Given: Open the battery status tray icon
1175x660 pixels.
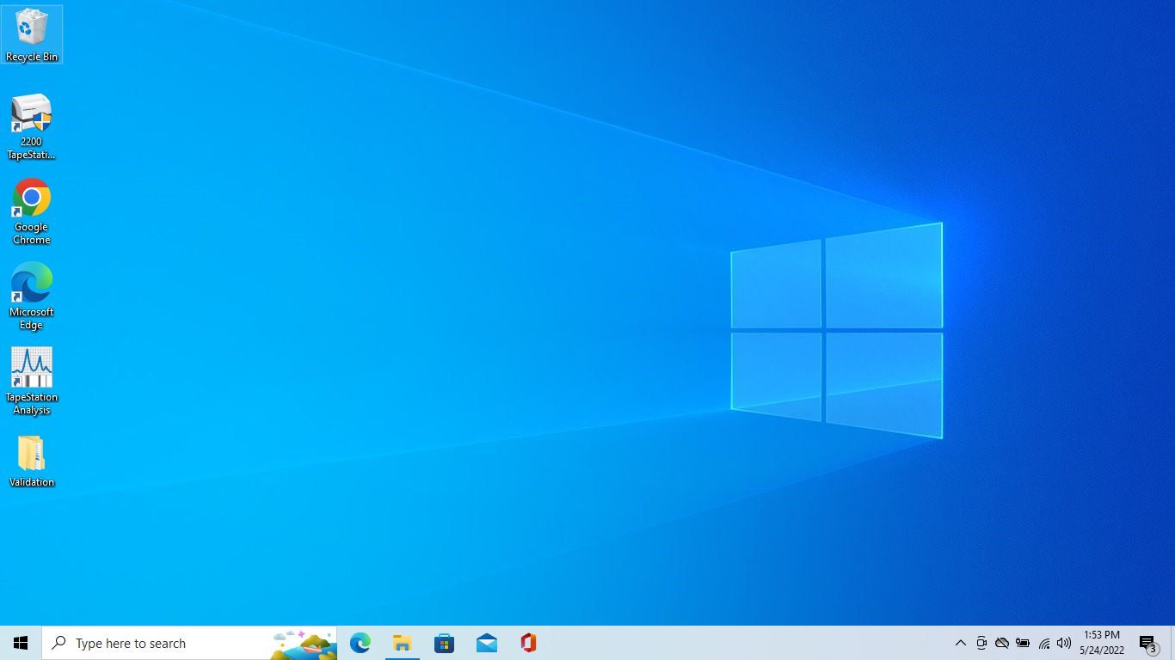Looking at the screenshot, I should coord(1023,643).
